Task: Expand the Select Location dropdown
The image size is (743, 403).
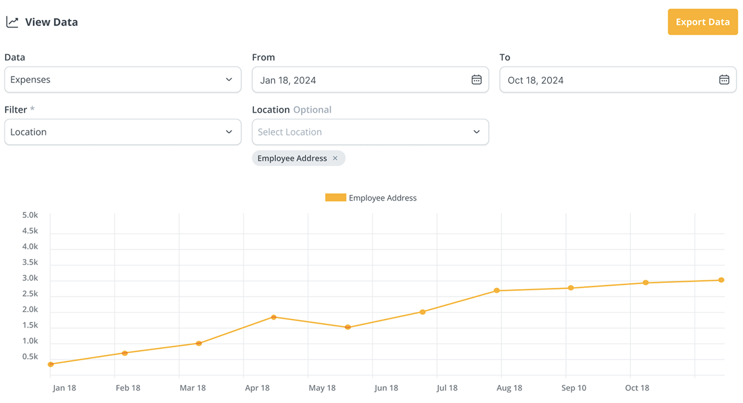Action: 370,132
